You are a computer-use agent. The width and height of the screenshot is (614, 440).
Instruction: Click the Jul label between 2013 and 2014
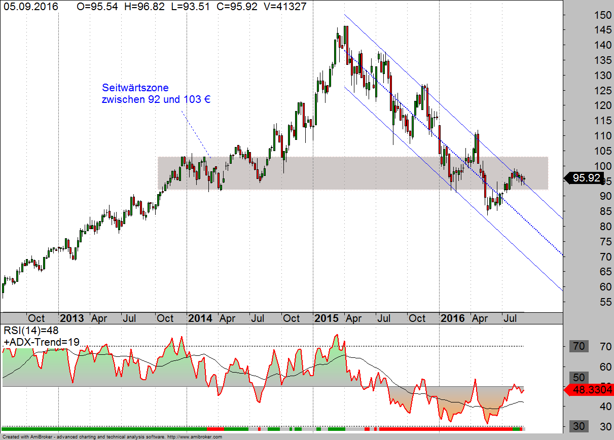click(x=130, y=318)
